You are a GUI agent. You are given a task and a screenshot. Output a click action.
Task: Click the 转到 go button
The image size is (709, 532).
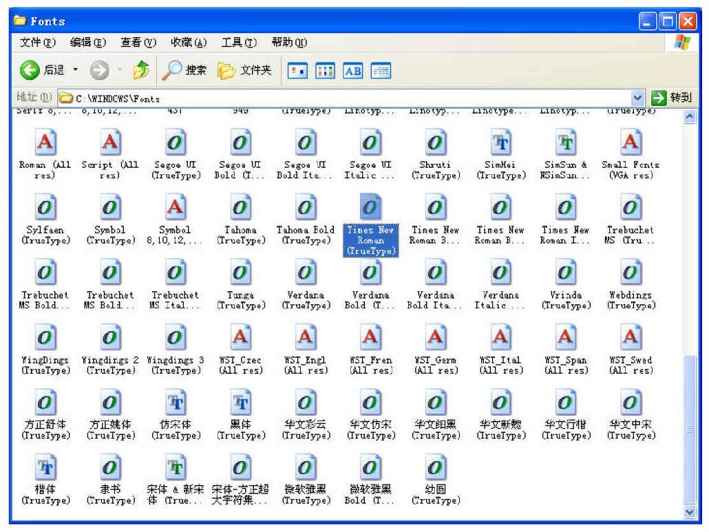671,97
